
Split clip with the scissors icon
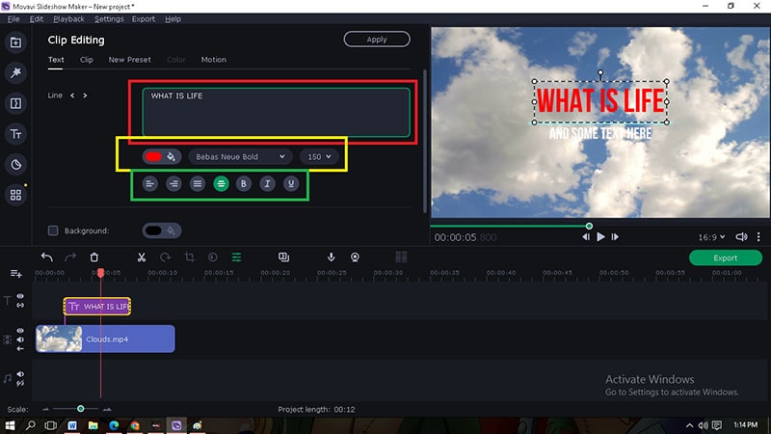pos(142,257)
